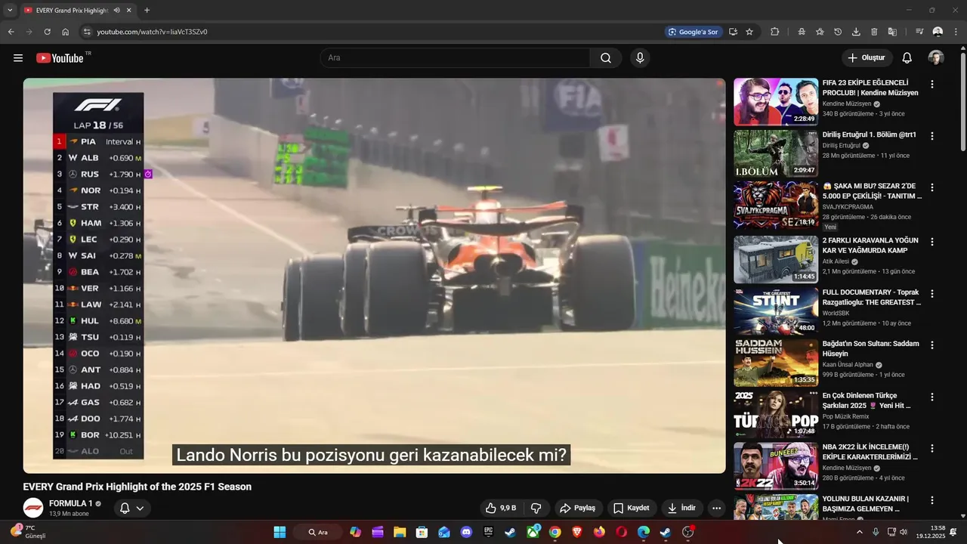Screen dimensions: 967x544
Task: Focus the YouTube Ara search field
Action: pos(455,58)
